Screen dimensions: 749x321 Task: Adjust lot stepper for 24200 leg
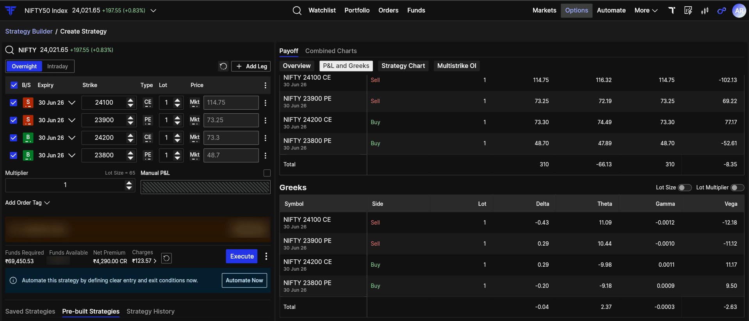[177, 138]
